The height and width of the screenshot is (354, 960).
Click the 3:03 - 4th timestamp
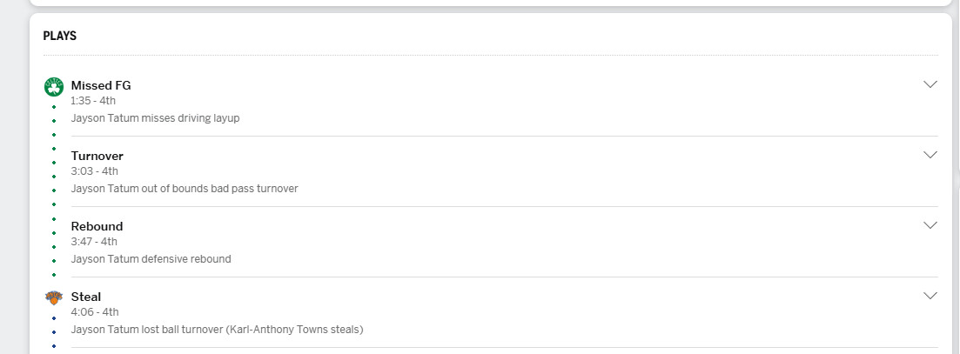coord(95,171)
